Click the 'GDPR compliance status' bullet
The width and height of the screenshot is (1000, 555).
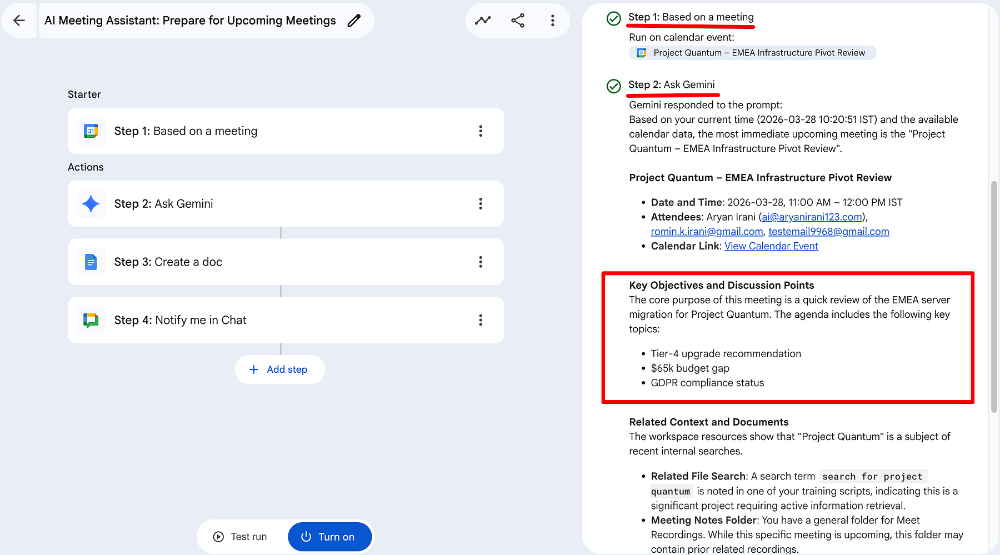pos(707,383)
